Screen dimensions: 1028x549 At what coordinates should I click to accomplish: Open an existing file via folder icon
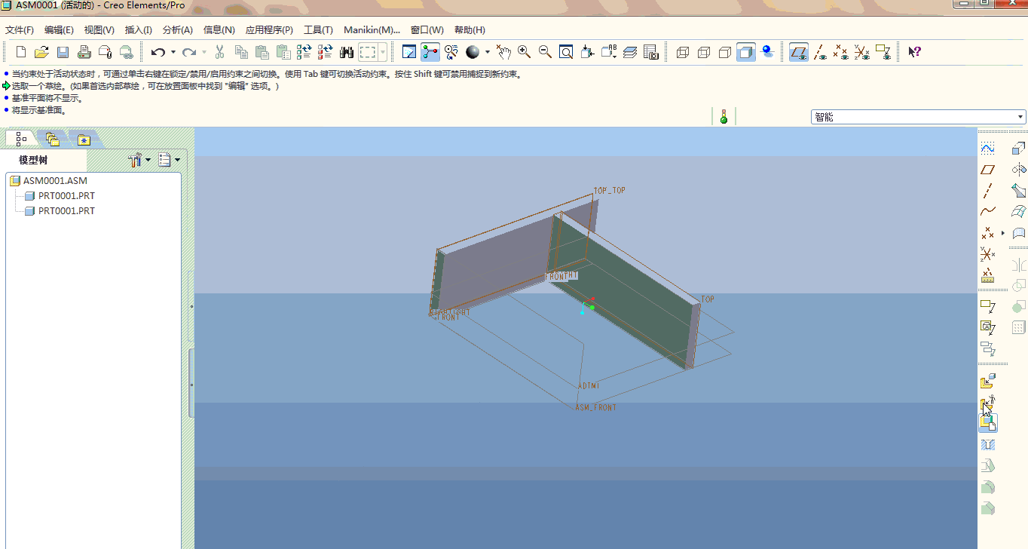pyautogui.click(x=42, y=52)
